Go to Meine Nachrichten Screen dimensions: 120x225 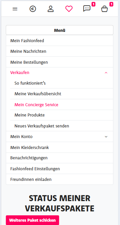(59, 51)
